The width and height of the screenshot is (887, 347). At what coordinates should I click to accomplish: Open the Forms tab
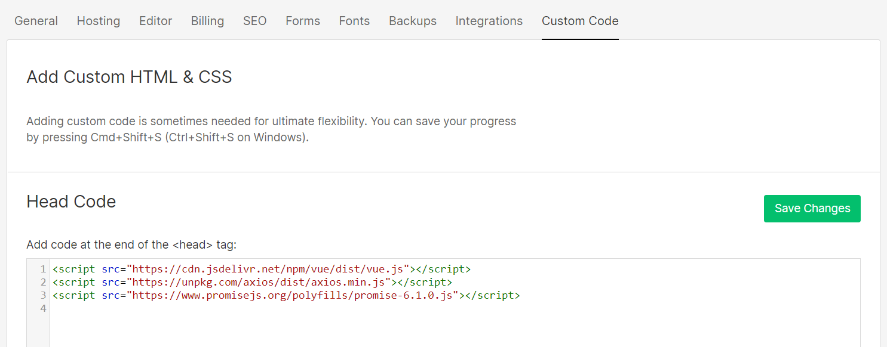(x=302, y=20)
